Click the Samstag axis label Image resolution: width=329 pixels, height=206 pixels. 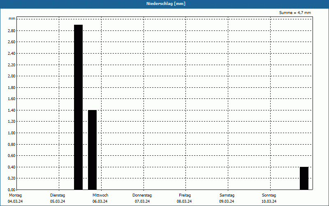click(227, 195)
